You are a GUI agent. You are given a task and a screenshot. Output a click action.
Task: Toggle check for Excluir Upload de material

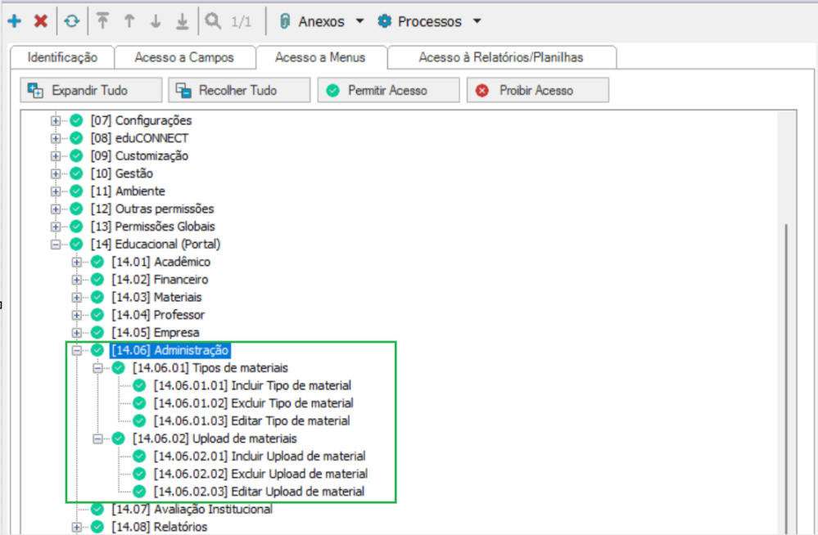[139, 474]
